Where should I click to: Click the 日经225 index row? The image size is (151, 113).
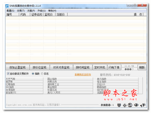click(118, 84)
